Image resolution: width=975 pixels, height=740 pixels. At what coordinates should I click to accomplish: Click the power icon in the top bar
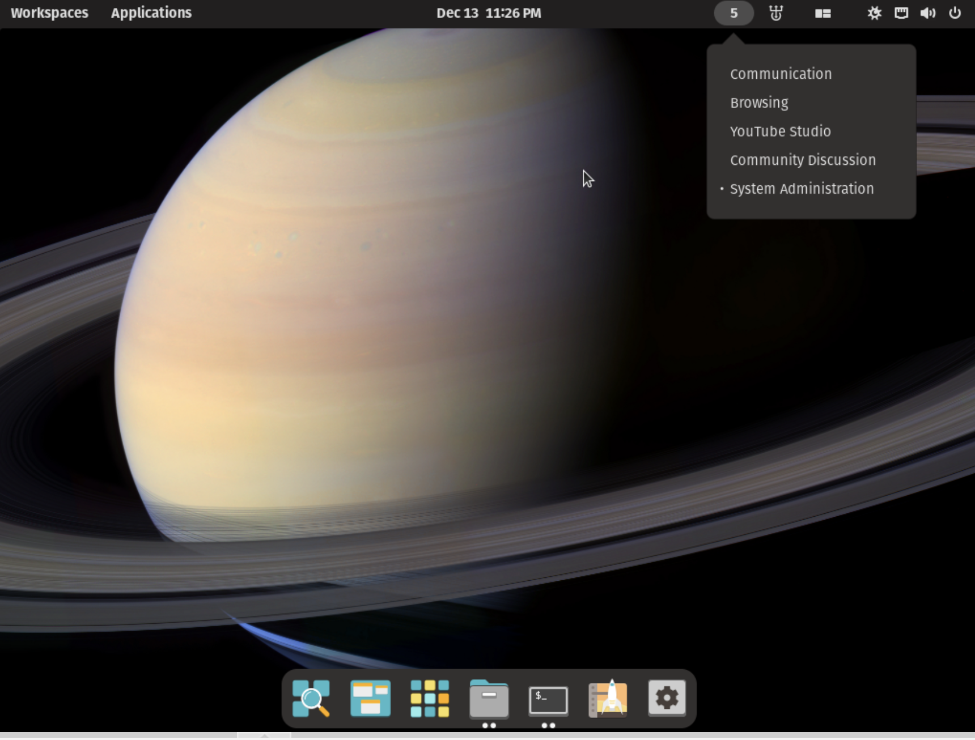(955, 12)
